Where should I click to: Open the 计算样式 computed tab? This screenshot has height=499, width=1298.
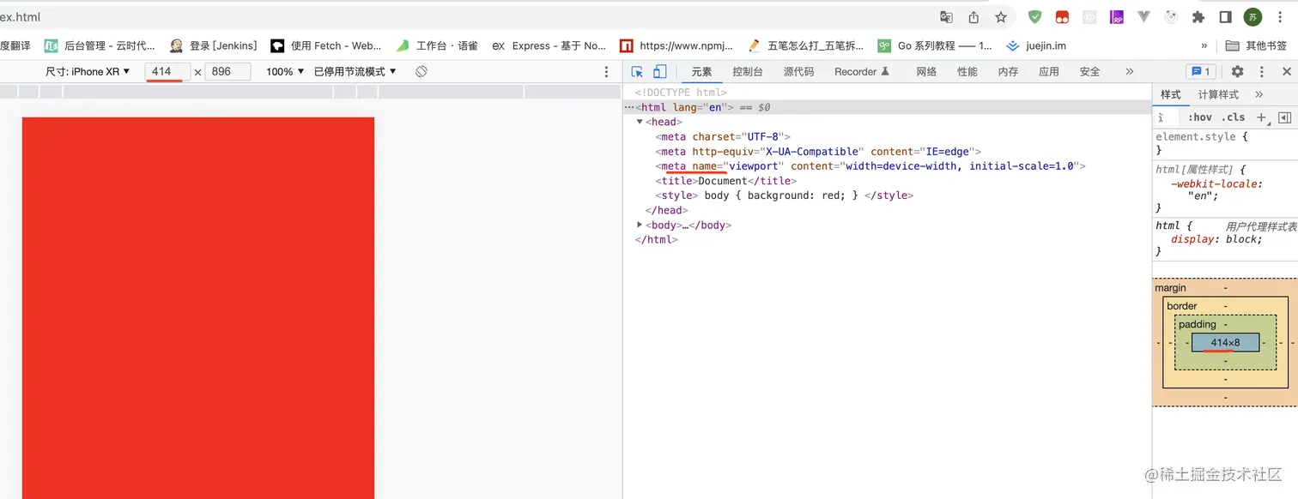tap(1218, 94)
